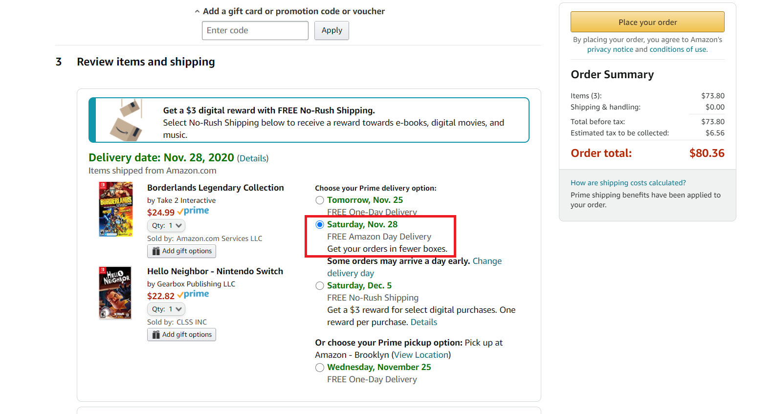774x414 pixels.
Task: Choose Saturday, Dec. 5 No-Rush Shipping
Action: click(320, 285)
